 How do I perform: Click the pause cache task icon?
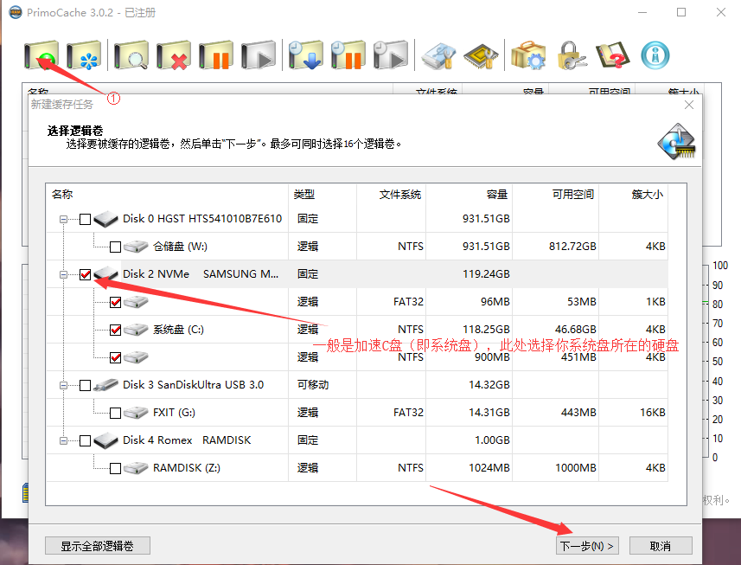[x=216, y=55]
